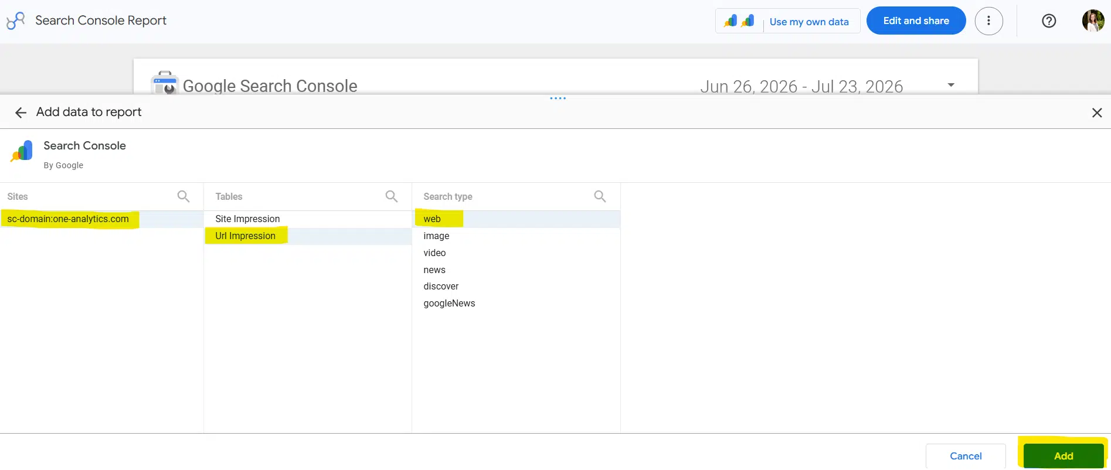The image size is (1111, 470).
Task: Expand the date range dropdown arrow
Action: [x=951, y=86]
